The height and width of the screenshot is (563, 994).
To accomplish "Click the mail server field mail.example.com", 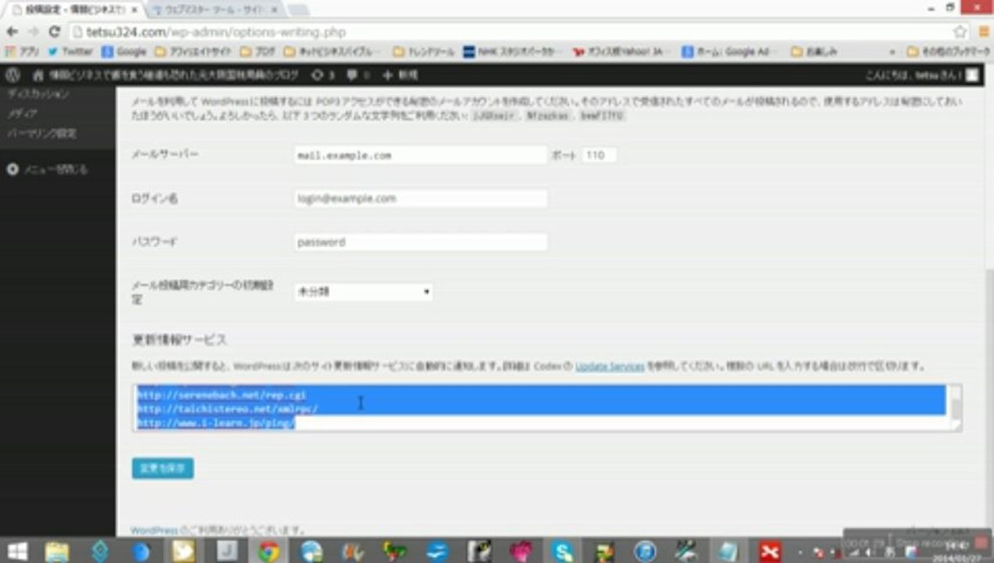I will (420, 155).
